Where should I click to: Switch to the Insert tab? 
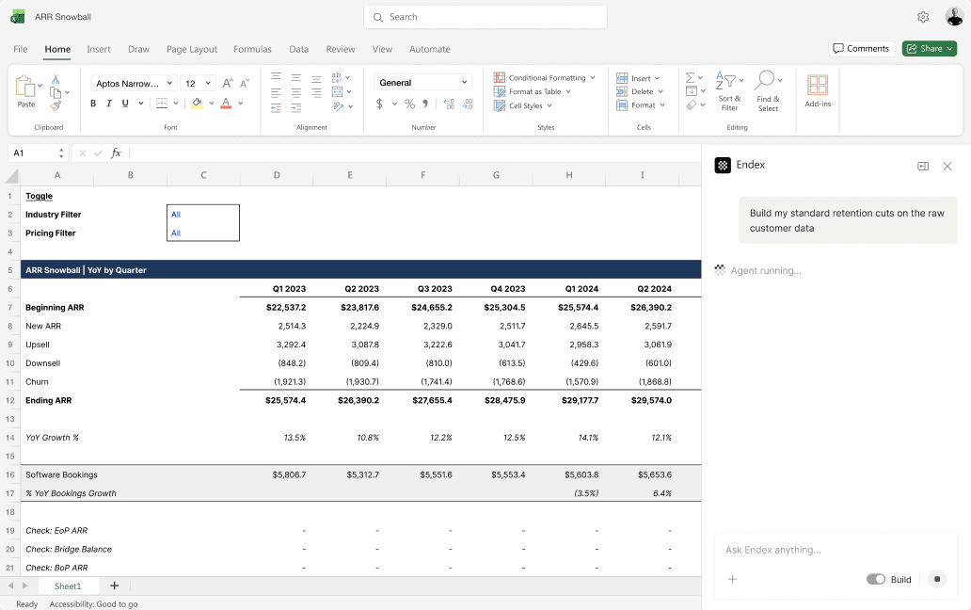pyautogui.click(x=99, y=49)
